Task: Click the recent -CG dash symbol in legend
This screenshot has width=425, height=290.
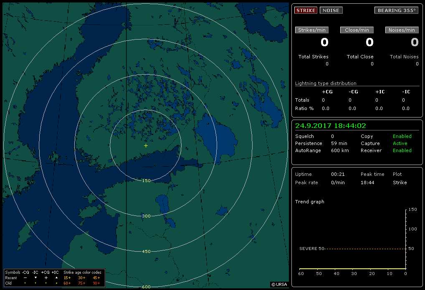Action: (25, 277)
